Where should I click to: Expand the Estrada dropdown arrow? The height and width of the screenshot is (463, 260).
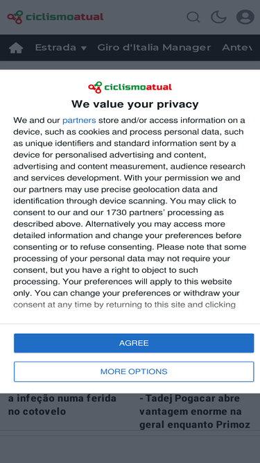tap(84, 48)
